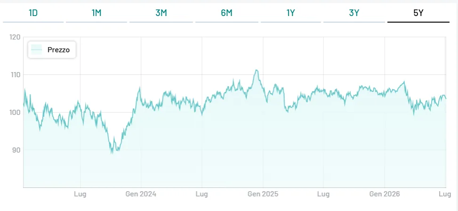Click the Gen 2024 x-axis label
458x211 pixels.
click(141, 194)
